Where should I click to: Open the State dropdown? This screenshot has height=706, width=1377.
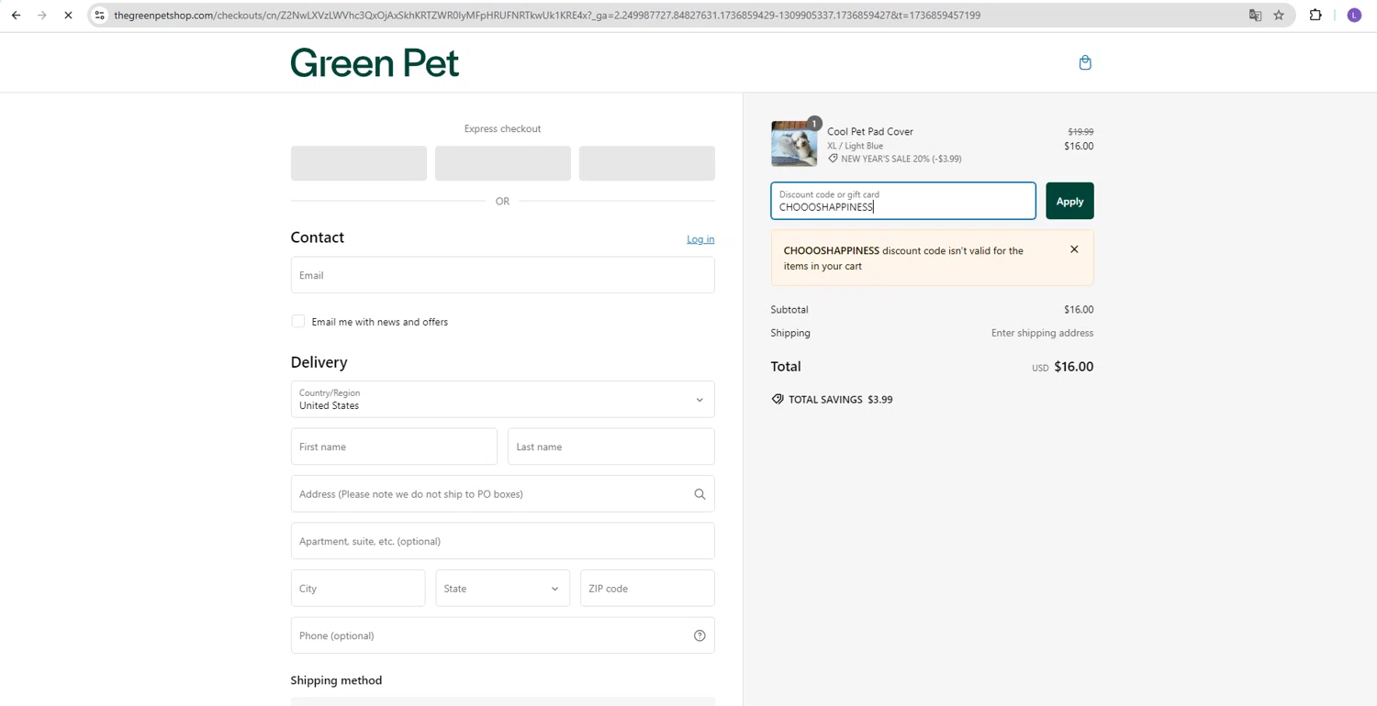pyautogui.click(x=502, y=589)
